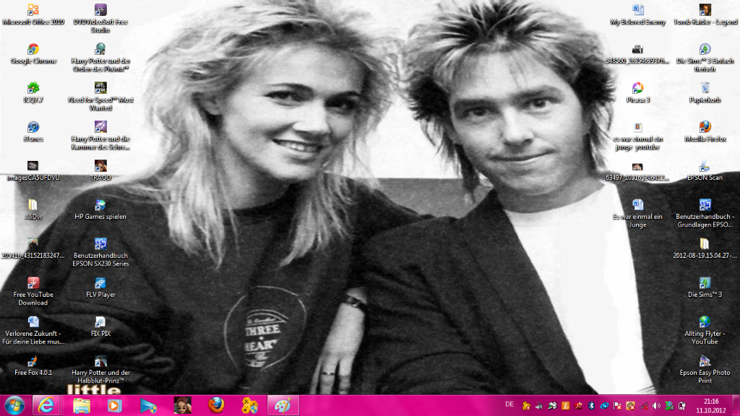Viewport: 740px width, 416px height.
Task: Launch Tomb Raider - Legend shortcut
Action: point(705,10)
